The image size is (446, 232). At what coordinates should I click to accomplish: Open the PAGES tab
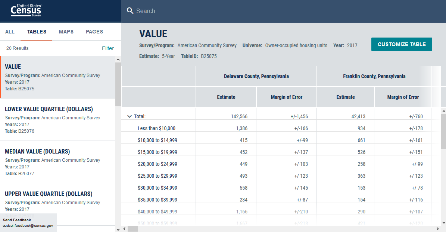coord(94,32)
